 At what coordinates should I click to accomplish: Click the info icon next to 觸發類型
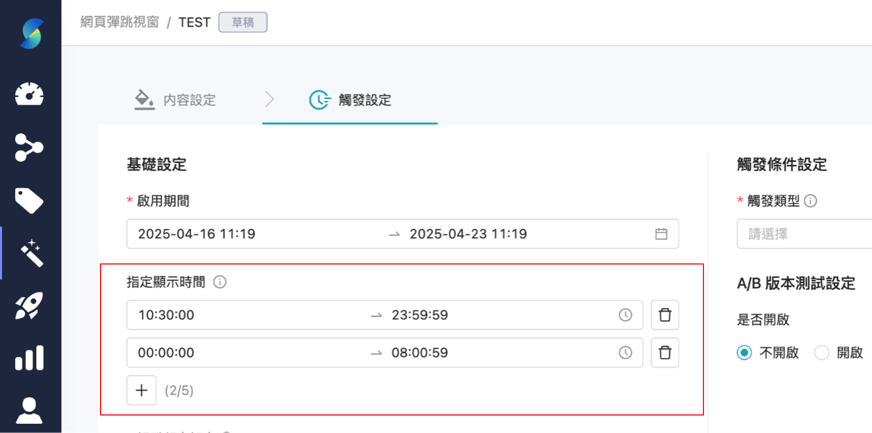point(811,201)
